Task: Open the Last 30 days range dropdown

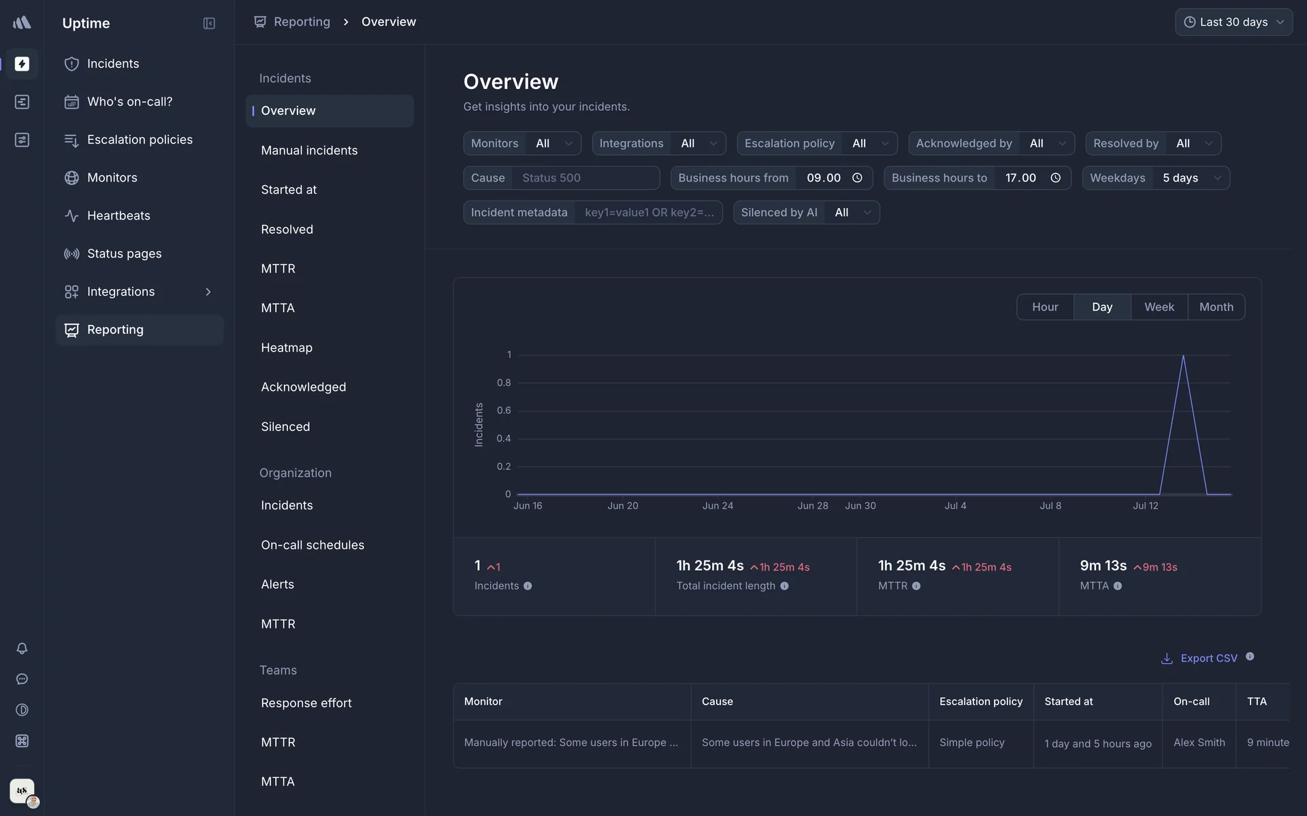Action: pyautogui.click(x=1233, y=22)
